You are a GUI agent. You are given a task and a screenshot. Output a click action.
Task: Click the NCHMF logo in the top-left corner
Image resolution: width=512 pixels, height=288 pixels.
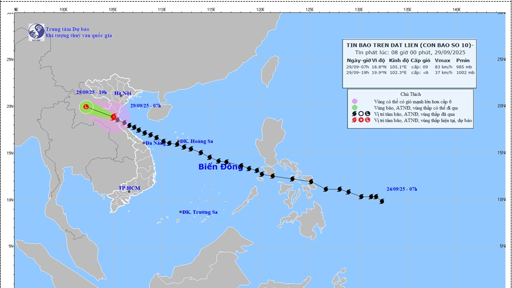point(37,31)
